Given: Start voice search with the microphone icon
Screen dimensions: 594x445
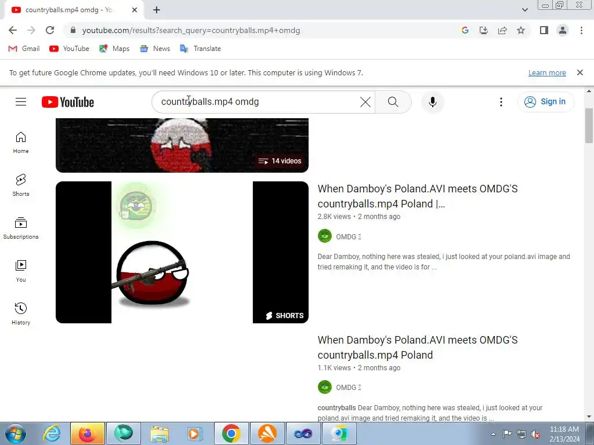Looking at the screenshot, I should point(433,102).
